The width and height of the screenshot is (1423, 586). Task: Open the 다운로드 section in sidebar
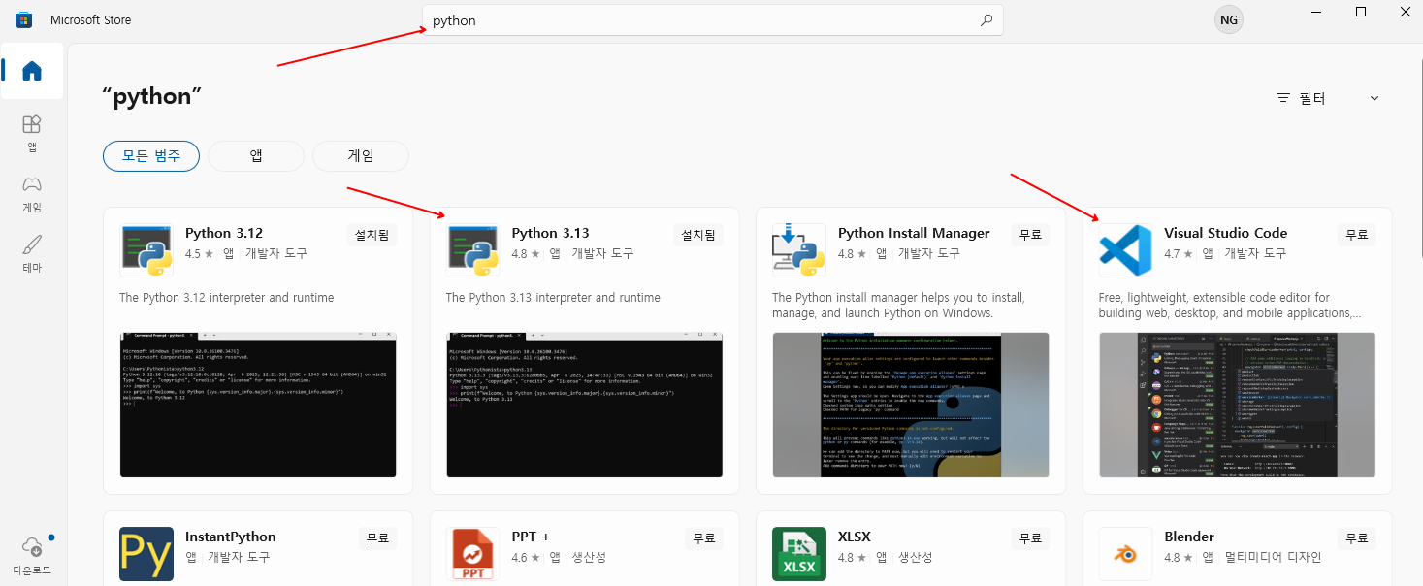pos(32,555)
